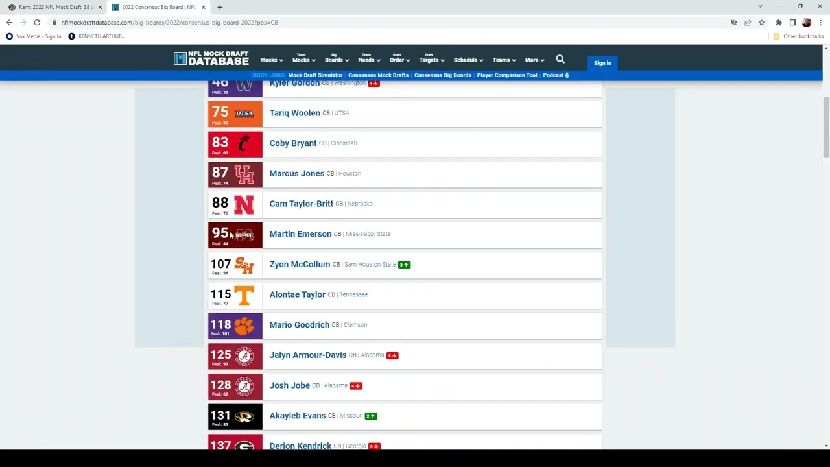Click Josh Jobe's red rank-down badge

(x=355, y=386)
